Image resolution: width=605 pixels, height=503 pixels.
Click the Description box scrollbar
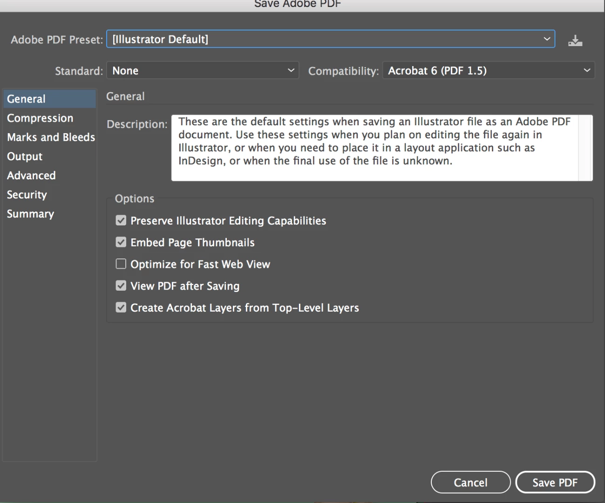pyautogui.click(x=585, y=148)
